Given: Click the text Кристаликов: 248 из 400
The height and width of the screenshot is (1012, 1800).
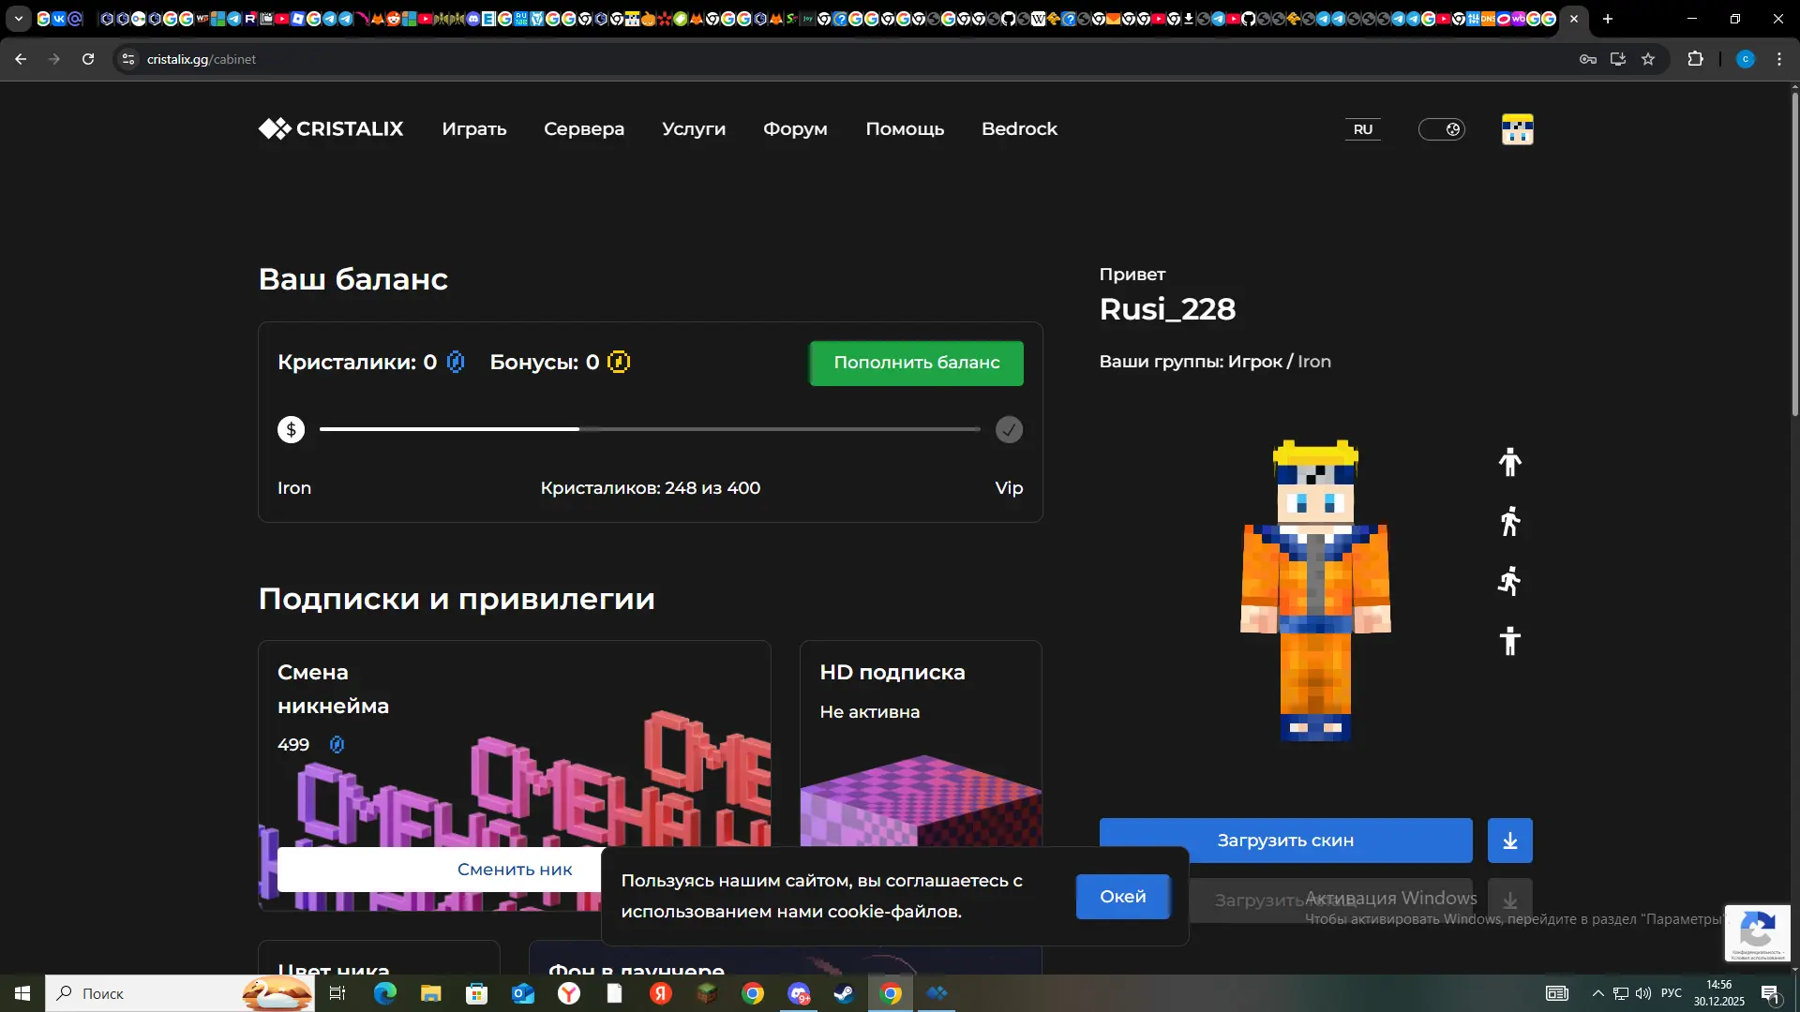Looking at the screenshot, I should pos(651,488).
